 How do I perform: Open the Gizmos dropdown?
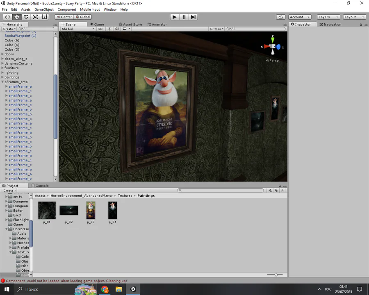216,29
